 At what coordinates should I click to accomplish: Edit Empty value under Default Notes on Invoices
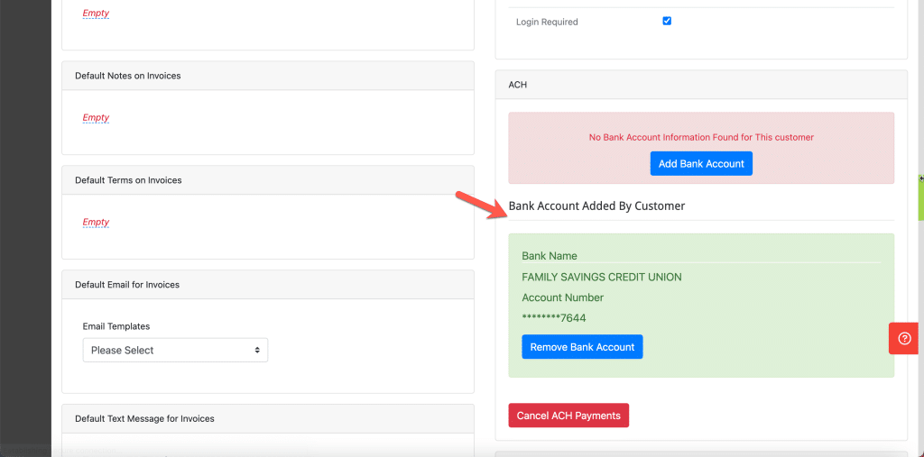pyautogui.click(x=96, y=118)
